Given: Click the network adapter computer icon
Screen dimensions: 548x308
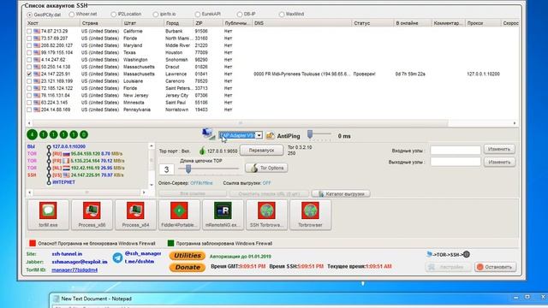Looking at the screenshot, I should click(x=209, y=134).
